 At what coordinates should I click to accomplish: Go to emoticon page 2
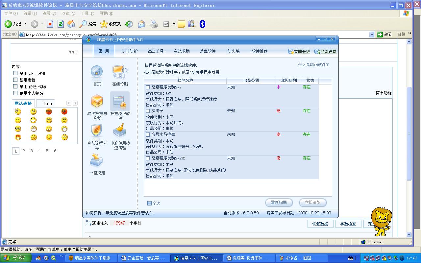24,151
